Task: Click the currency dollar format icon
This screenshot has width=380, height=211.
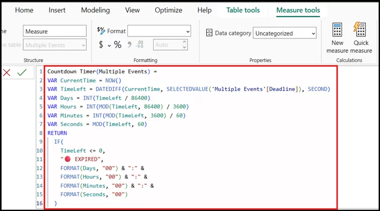Action: (x=101, y=45)
